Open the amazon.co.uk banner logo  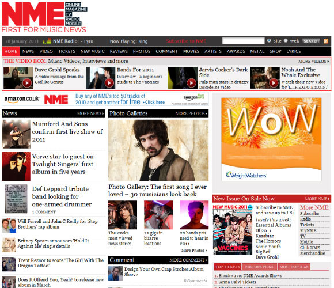(x=22, y=99)
